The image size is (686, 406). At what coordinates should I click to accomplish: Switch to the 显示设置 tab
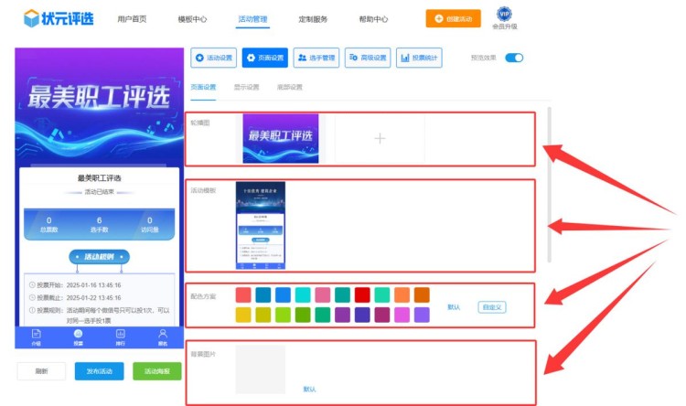point(246,87)
